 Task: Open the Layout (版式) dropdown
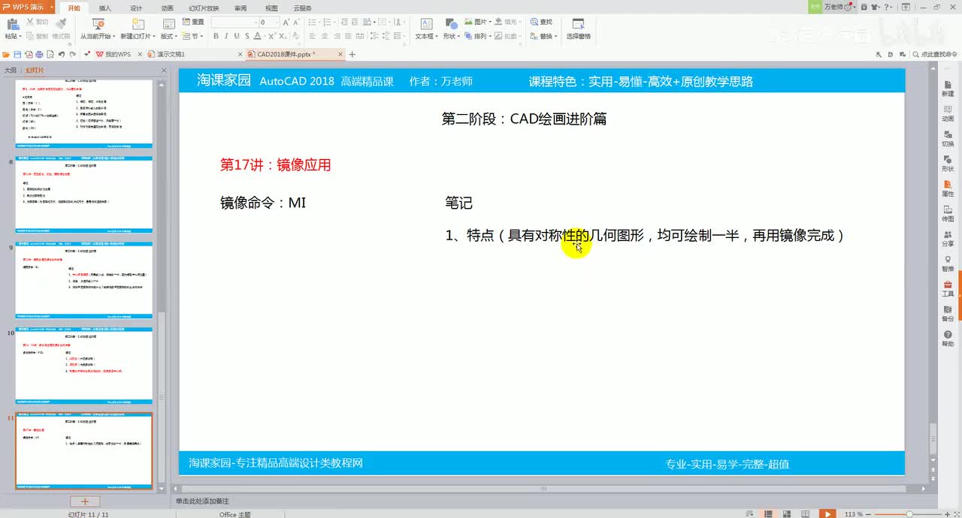coord(169,36)
